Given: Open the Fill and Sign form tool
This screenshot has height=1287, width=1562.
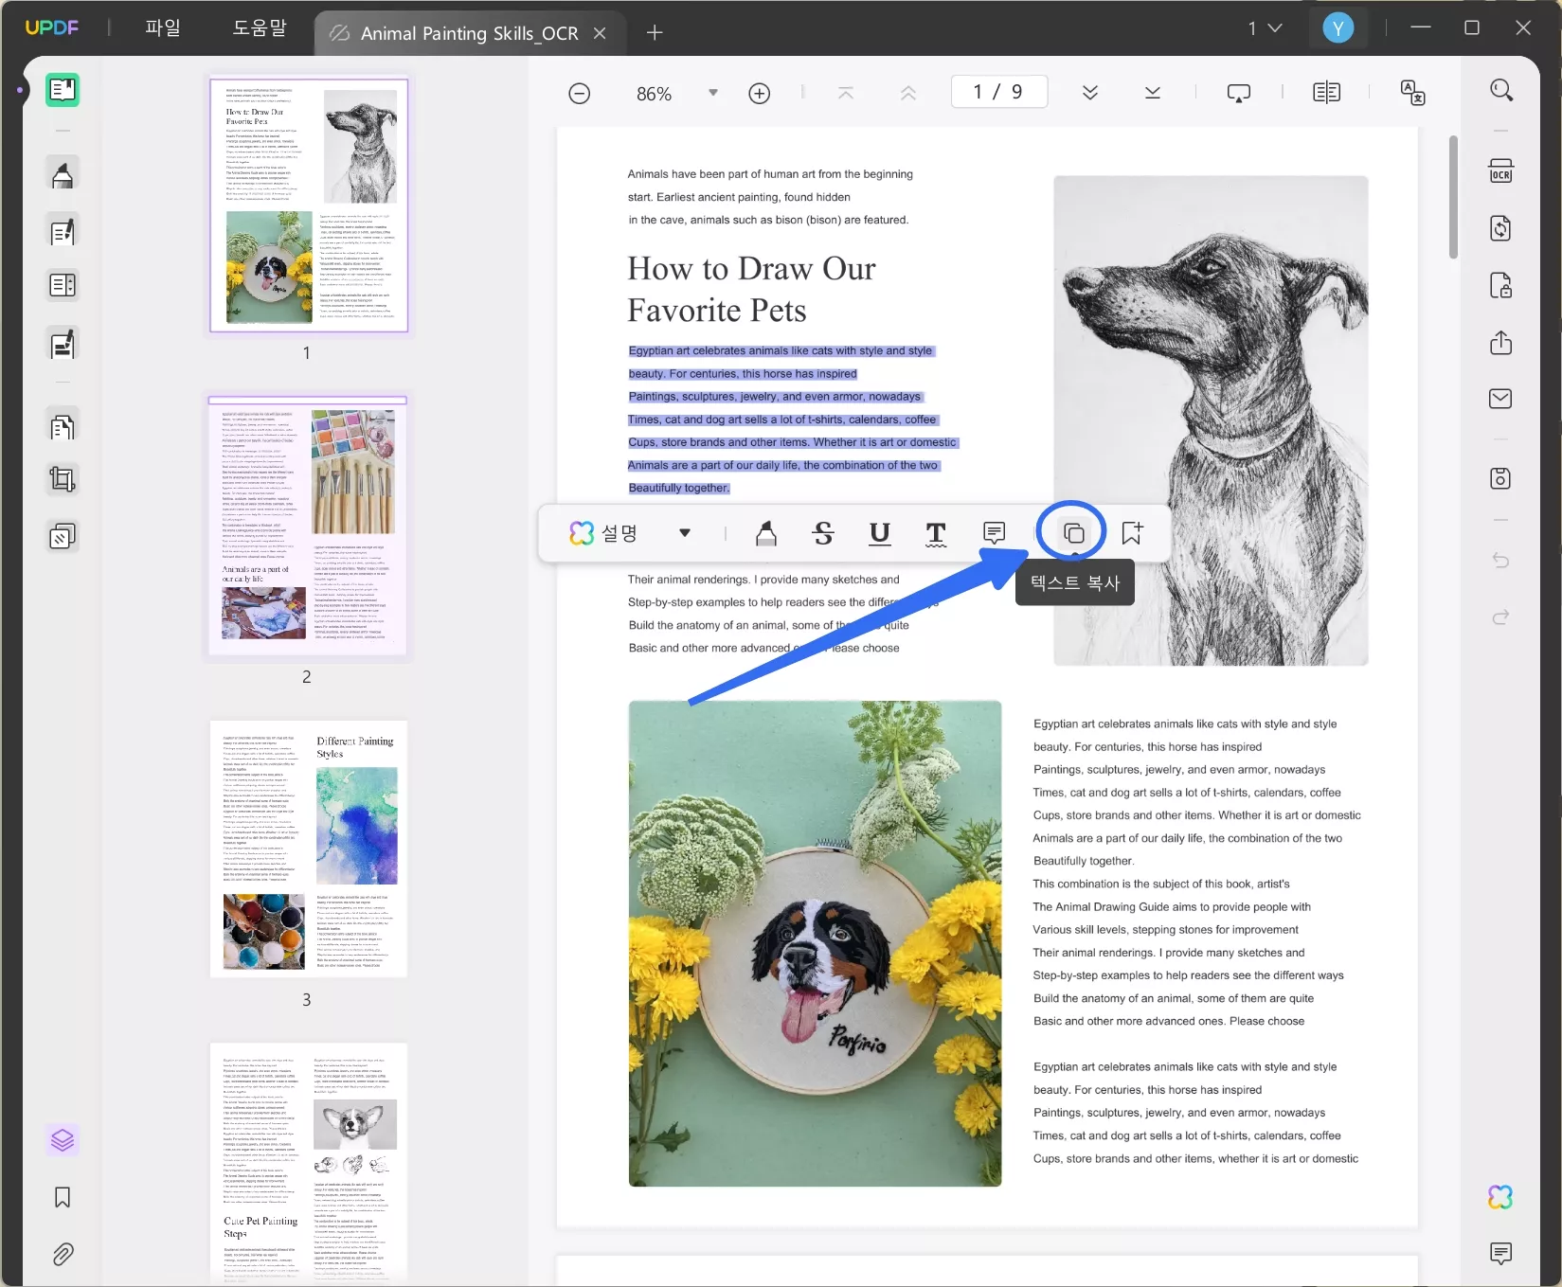Looking at the screenshot, I should 63,344.
